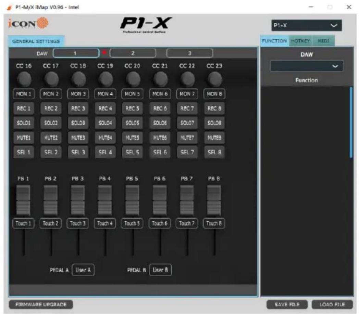Click the Touch 2 button

(50, 223)
